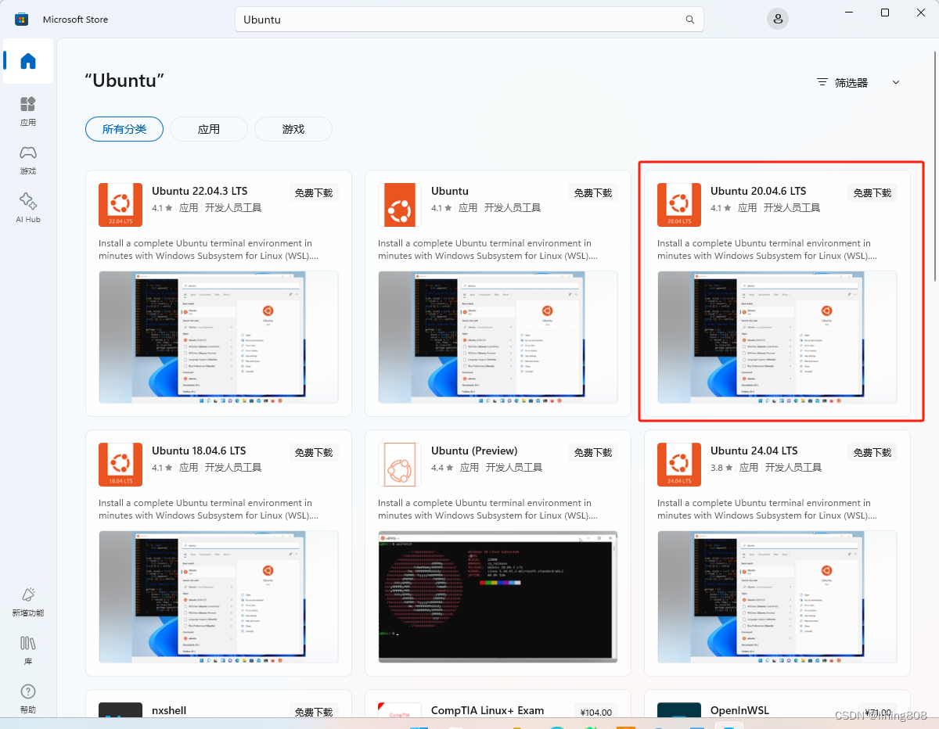The height and width of the screenshot is (729, 939).
Task: Select the 应用 category tab
Action: (209, 129)
